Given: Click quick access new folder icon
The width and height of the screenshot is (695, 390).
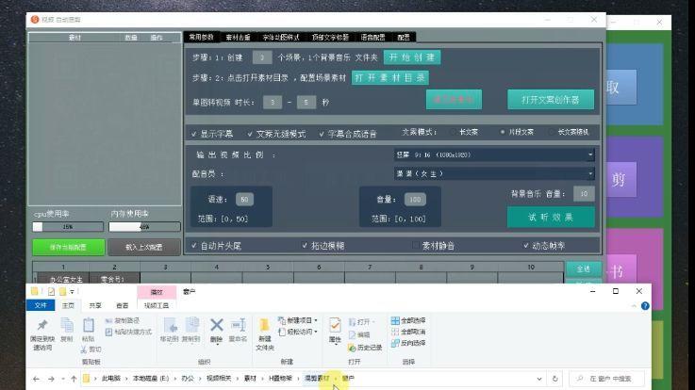Looking at the screenshot, I should (x=62, y=291).
